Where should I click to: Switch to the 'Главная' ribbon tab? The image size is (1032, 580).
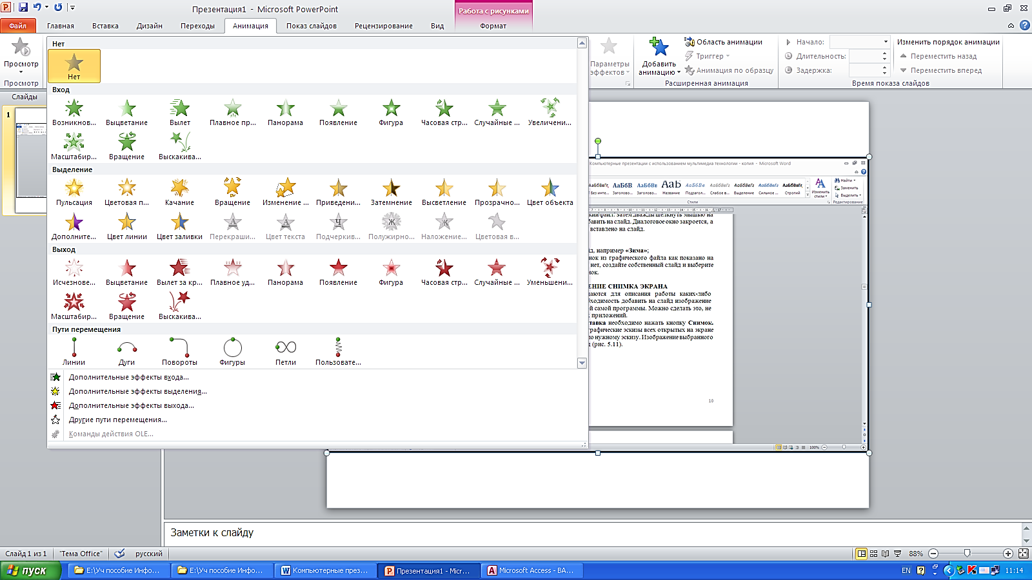(x=61, y=26)
